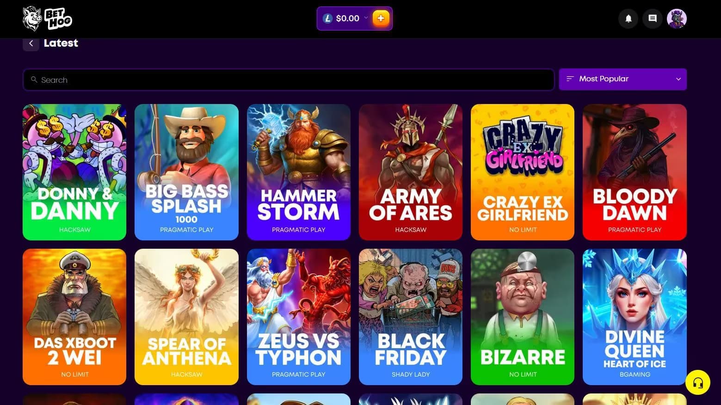Expand the balance currency chevron
Image resolution: width=721 pixels, height=405 pixels.
[366, 18]
